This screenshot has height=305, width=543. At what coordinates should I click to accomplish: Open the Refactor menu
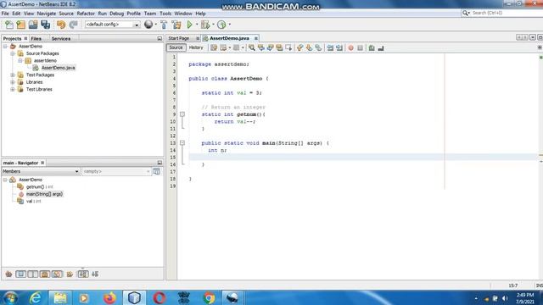86,14
